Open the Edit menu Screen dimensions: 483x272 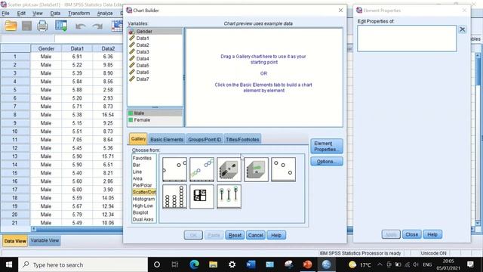pos(21,14)
